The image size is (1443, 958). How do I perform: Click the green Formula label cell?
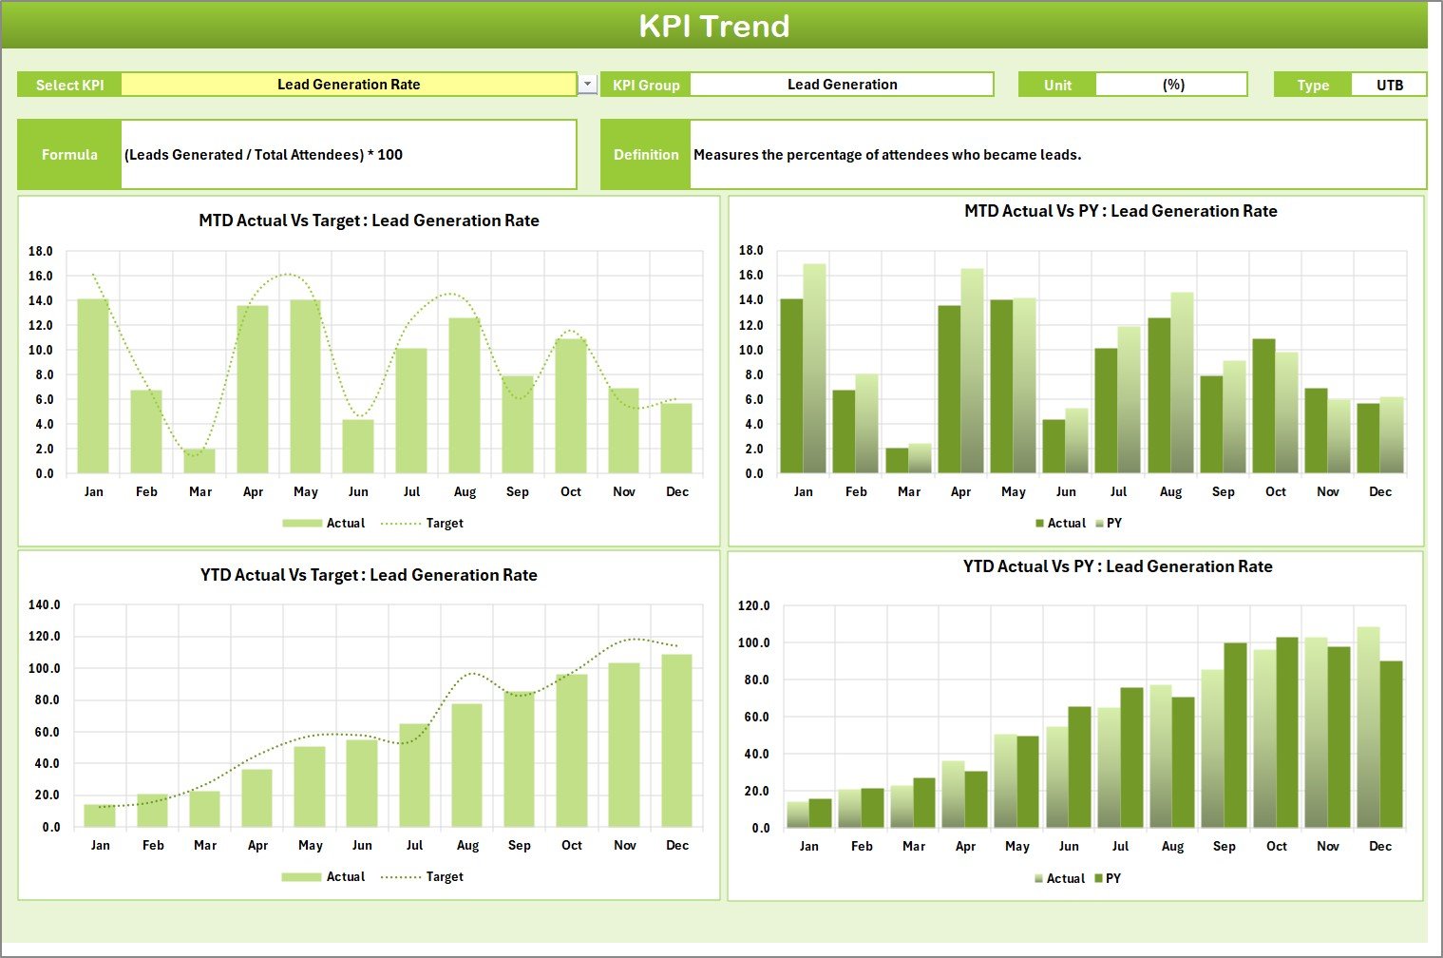69,155
